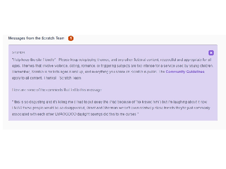
Task: Click the "apply to all content. Thanks!" sign-off
Action: 34,78
